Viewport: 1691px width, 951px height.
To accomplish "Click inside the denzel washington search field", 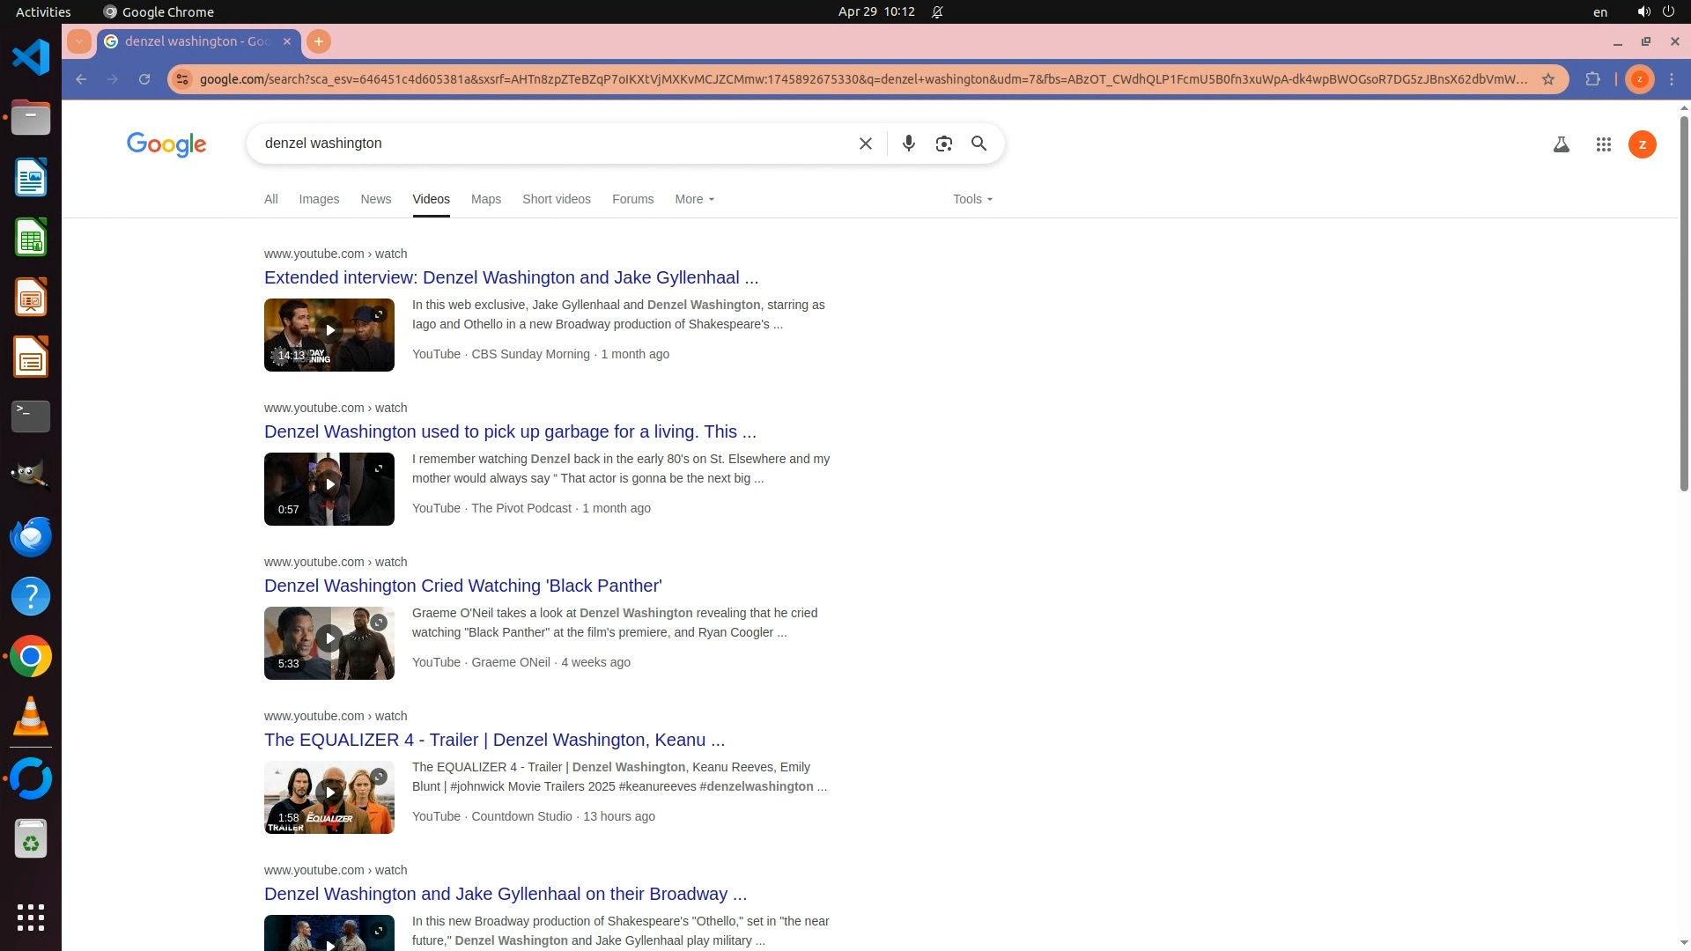I will coord(546,144).
